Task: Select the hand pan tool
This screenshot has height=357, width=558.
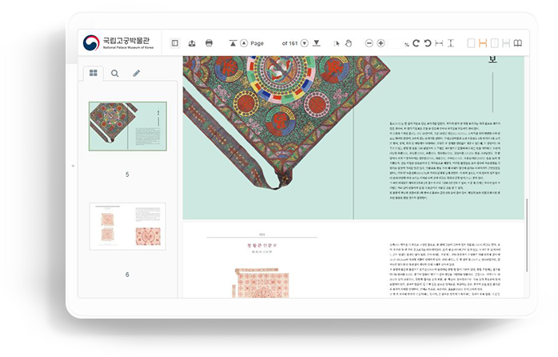Action: coord(348,42)
